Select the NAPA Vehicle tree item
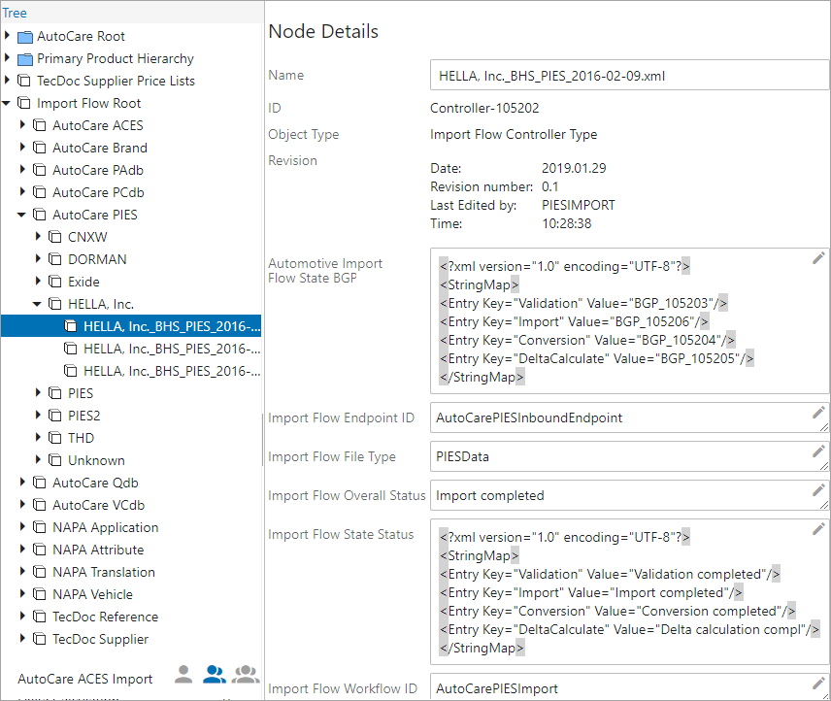The image size is (831, 701). pos(92,594)
